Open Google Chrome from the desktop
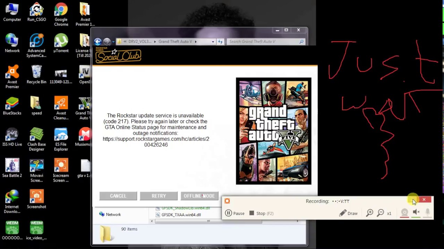 pyautogui.click(x=61, y=15)
